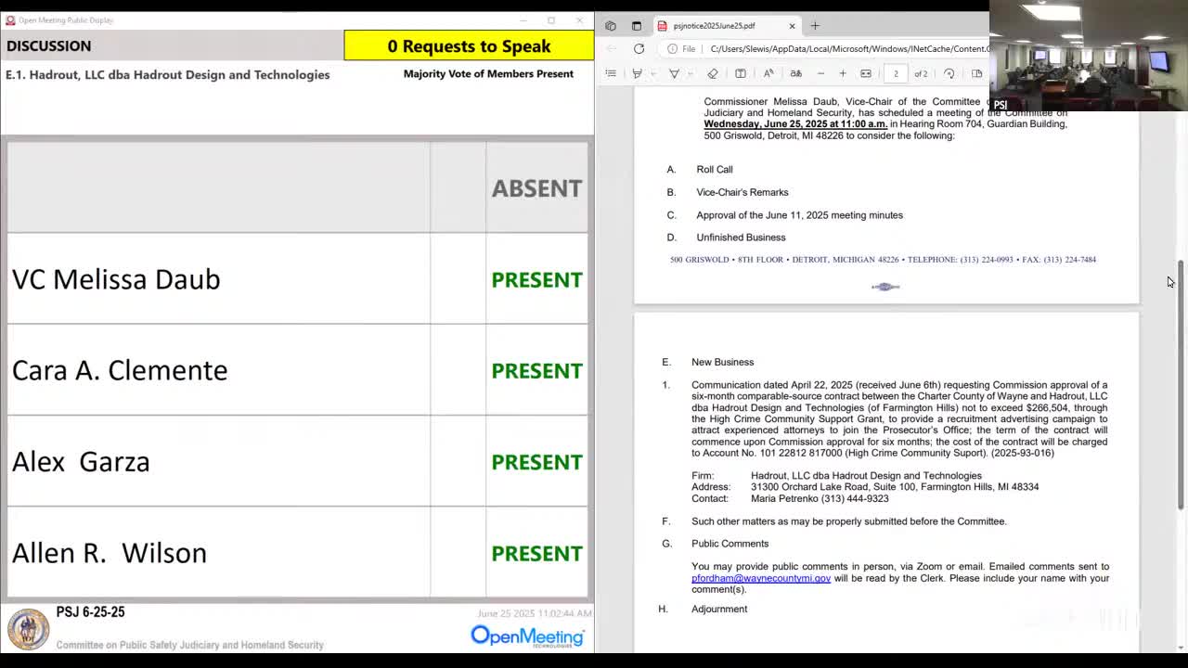Click the Add text tool

pos(741,73)
